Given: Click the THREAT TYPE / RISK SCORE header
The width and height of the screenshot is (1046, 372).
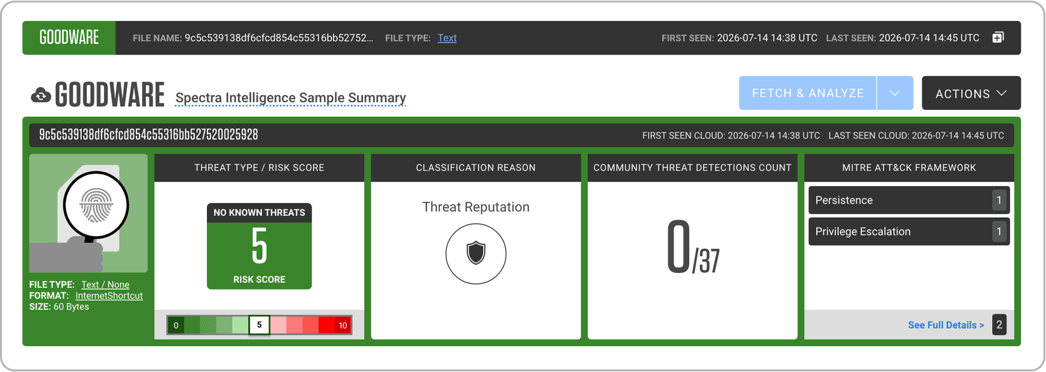Looking at the screenshot, I should (259, 168).
